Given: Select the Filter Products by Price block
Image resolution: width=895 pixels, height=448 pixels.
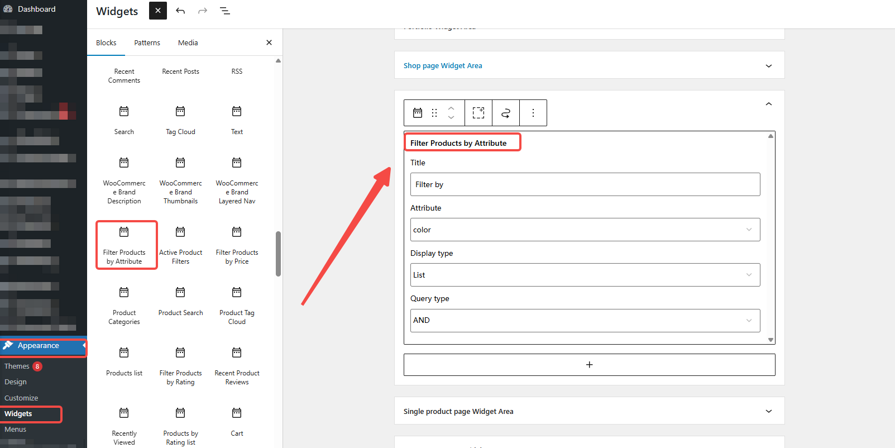Looking at the screenshot, I should pyautogui.click(x=237, y=245).
